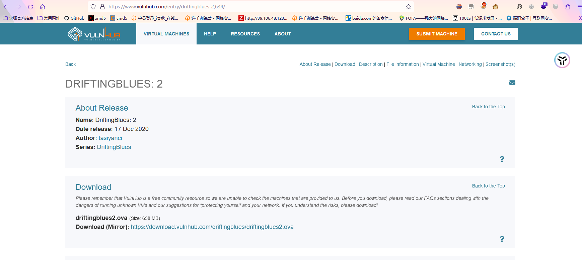Image resolution: width=582 pixels, height=260 pixels.
Task: Jump to About Release anchor link
Action: pos(315,64)
